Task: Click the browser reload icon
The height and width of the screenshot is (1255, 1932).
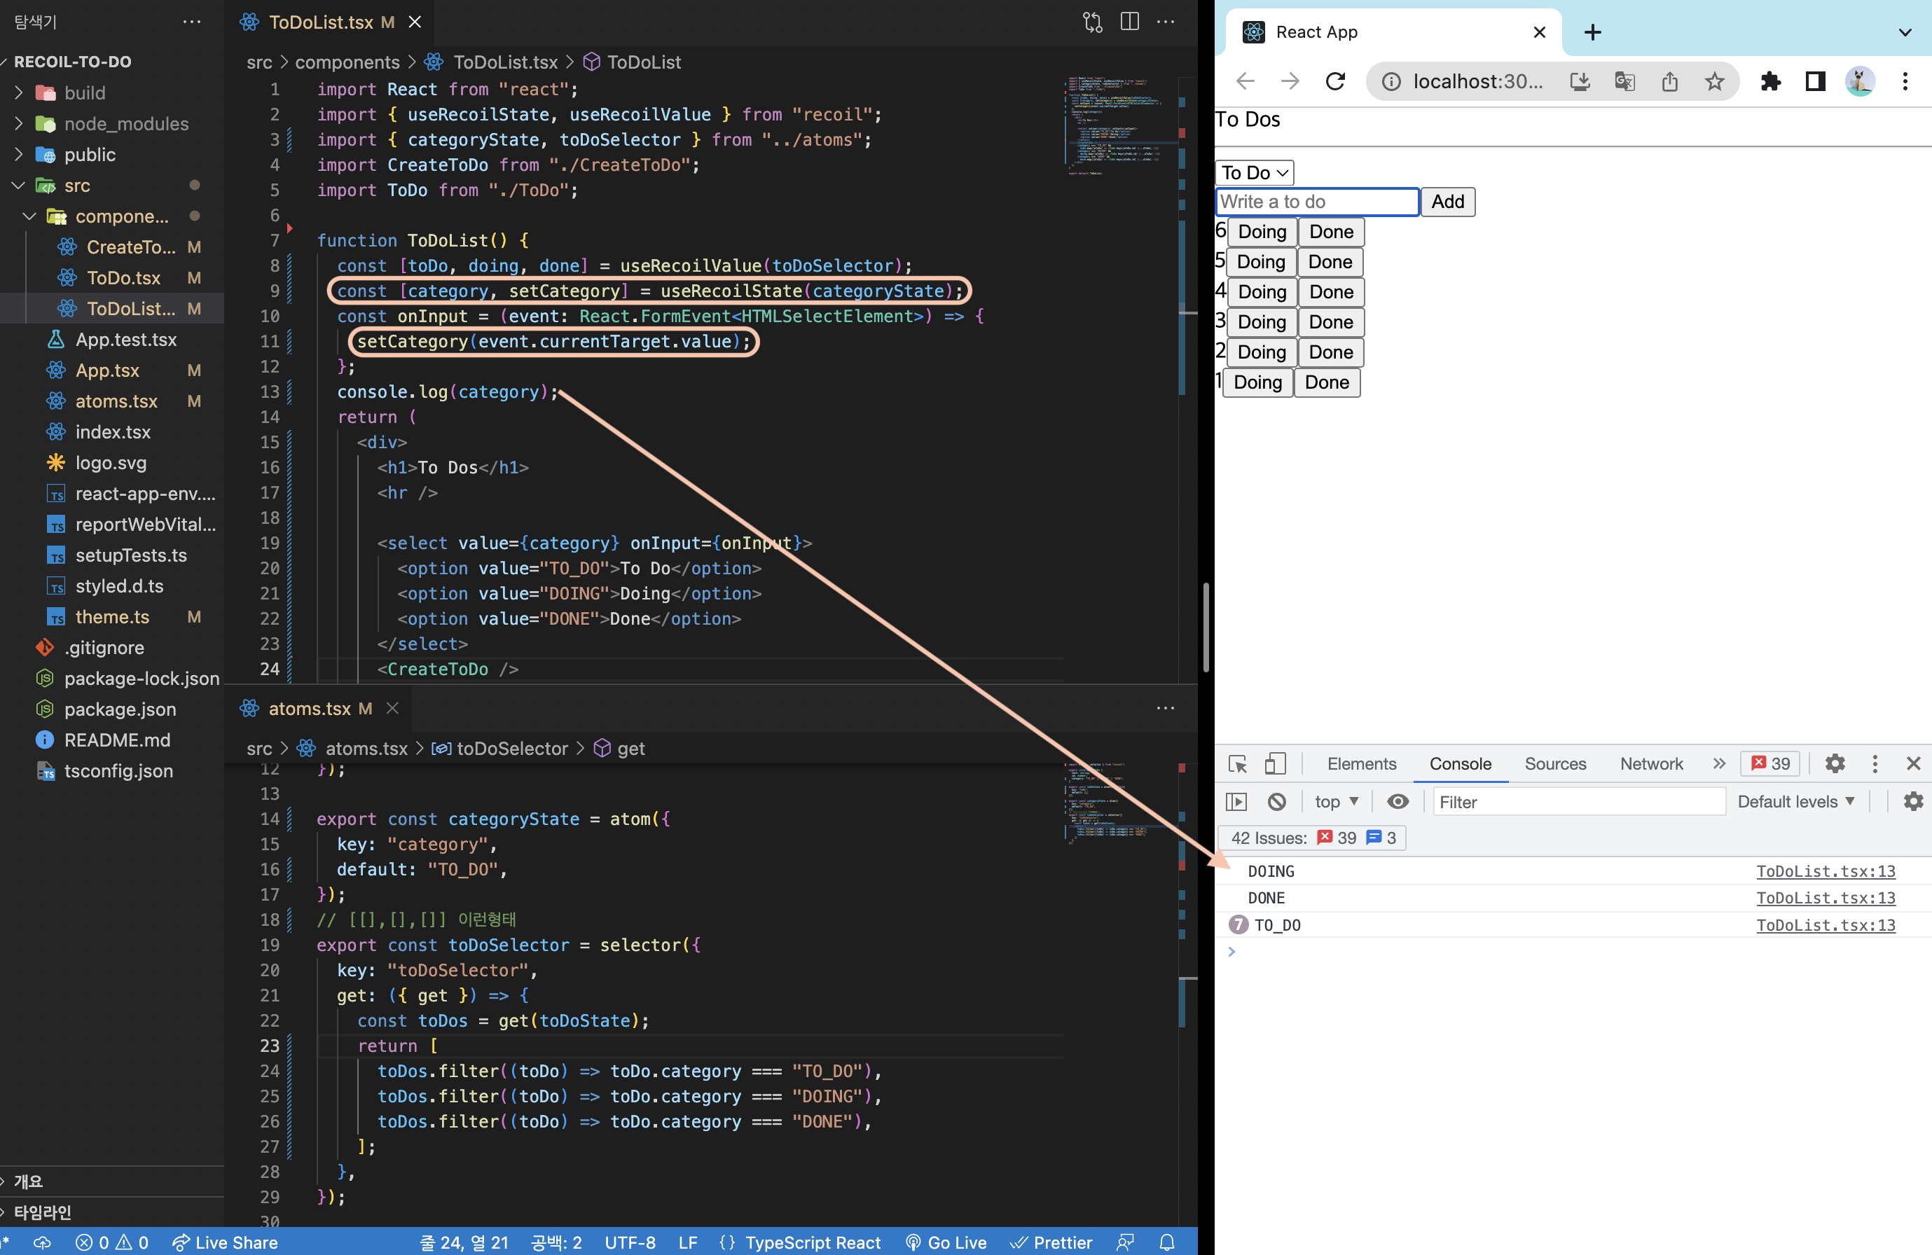Action: (x=1335, y=81)
